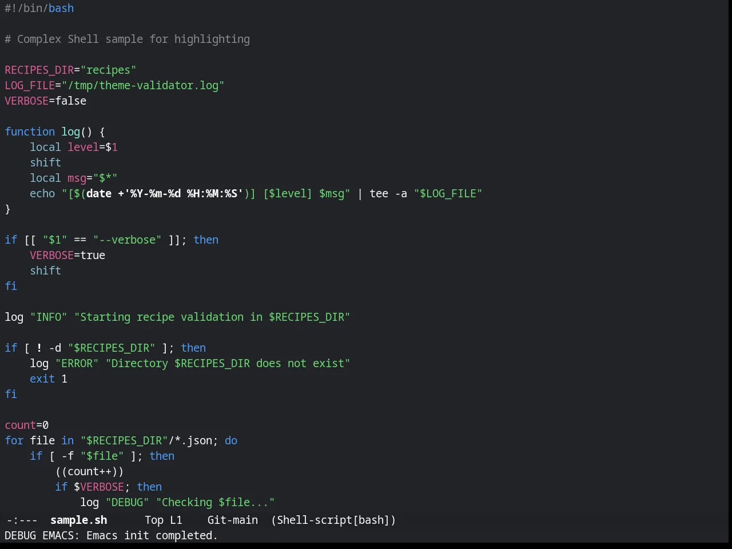
Task: Click the VERBOSE=true line
Action: 67,255
